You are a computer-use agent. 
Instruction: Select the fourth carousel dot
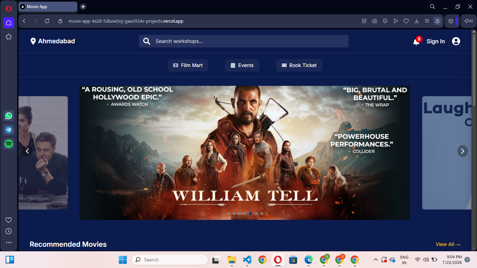pos(245,214)
